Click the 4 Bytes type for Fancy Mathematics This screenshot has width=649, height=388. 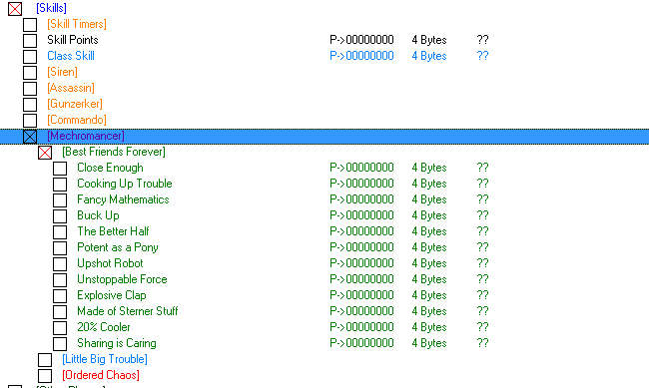(429, 199)
